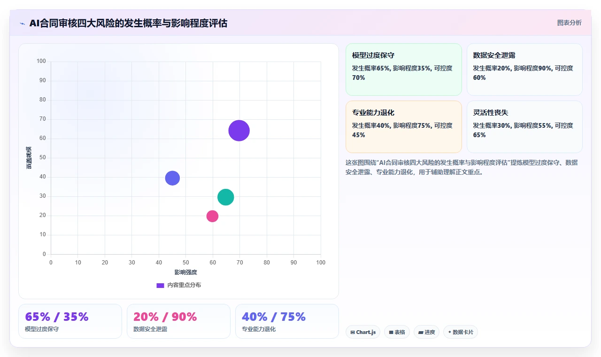The width and height of the screenshot is (601, 357).
Task: Click 专业能力退化 label under blue stat
Action: 259,329
